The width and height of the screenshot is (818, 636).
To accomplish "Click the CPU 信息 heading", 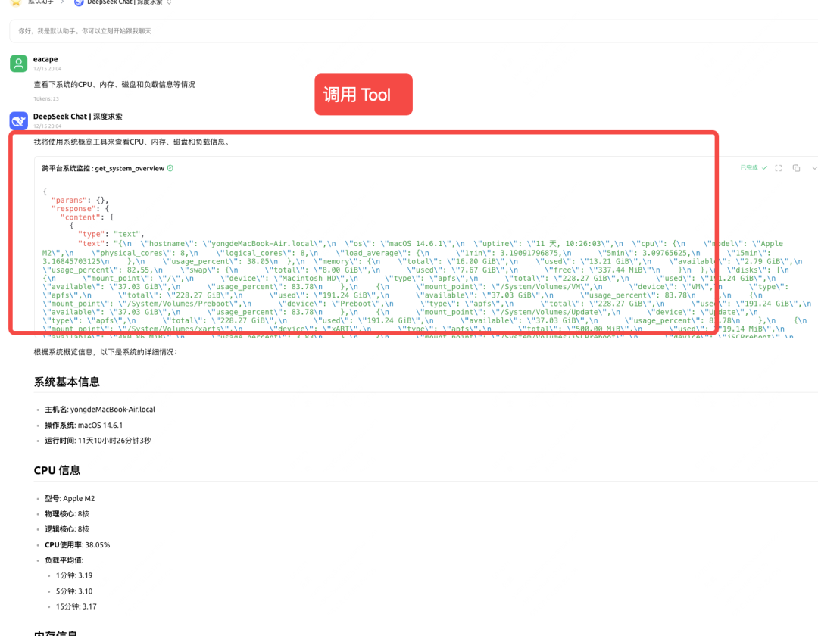I will 58,471.
